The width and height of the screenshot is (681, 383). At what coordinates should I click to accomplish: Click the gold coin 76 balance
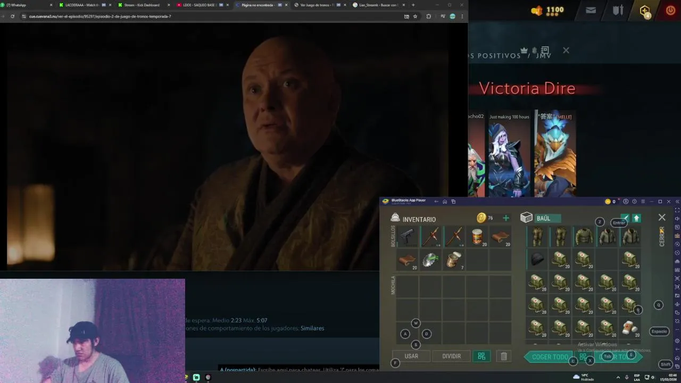click(x=485, y=218)
